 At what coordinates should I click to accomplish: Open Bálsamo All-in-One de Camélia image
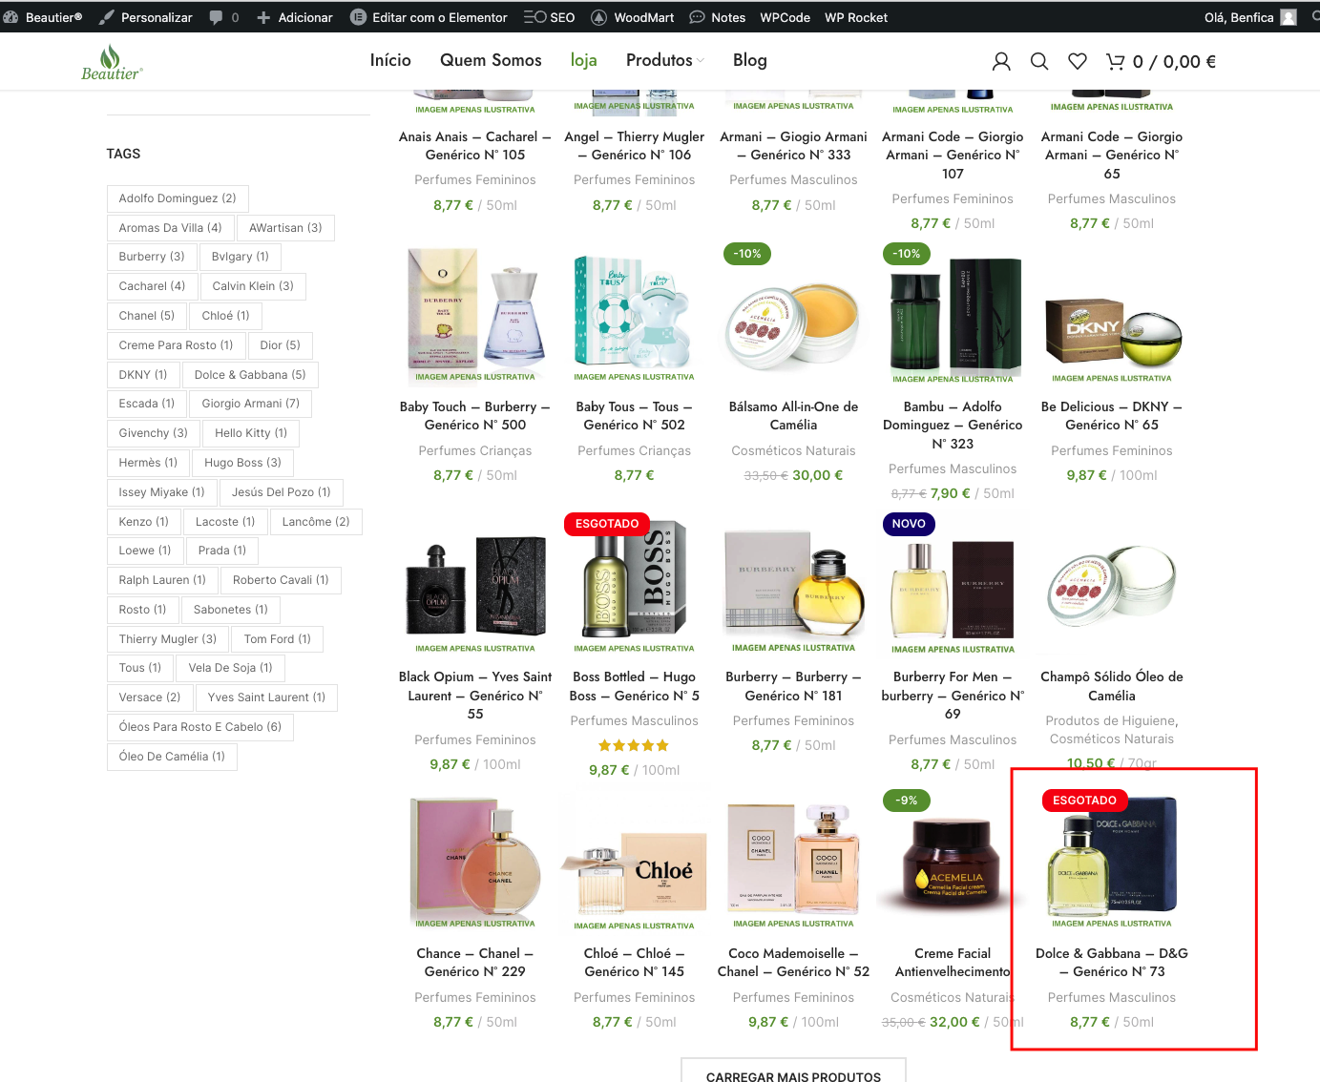793,316
